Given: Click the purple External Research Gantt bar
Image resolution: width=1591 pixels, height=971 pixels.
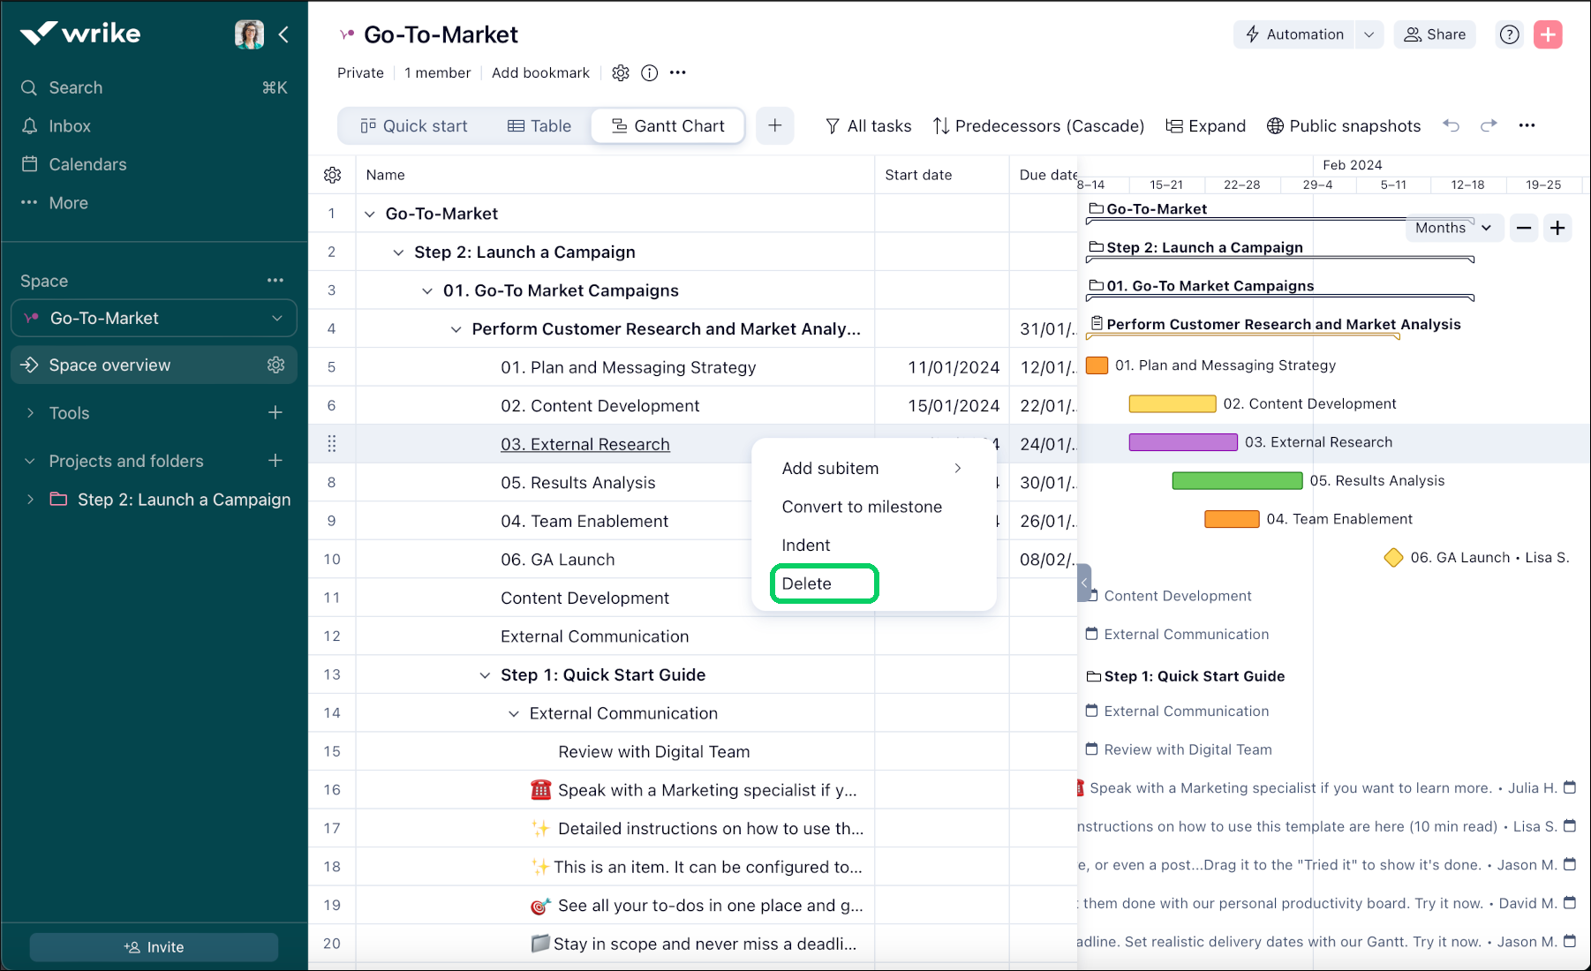Looking at the screenshot, I should point(1183,442).
